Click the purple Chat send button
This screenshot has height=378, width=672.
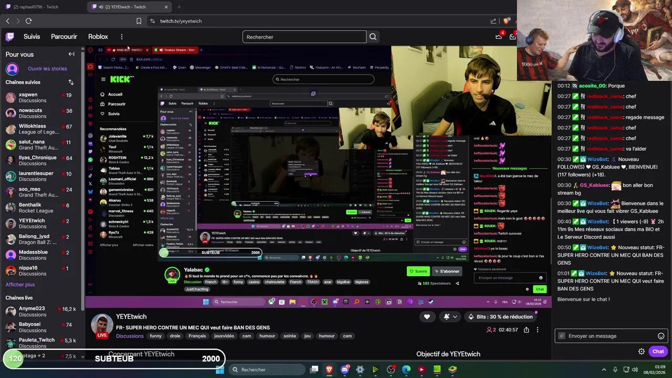(x=658, y=352)
